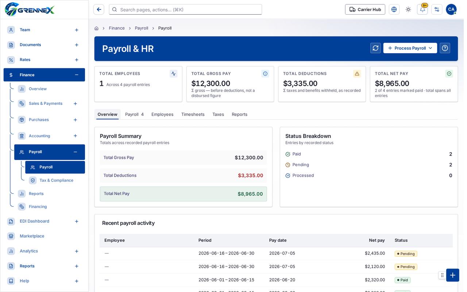Click the back arrow button
This screenshot has width=467, height=292.
tap(99, 9)
